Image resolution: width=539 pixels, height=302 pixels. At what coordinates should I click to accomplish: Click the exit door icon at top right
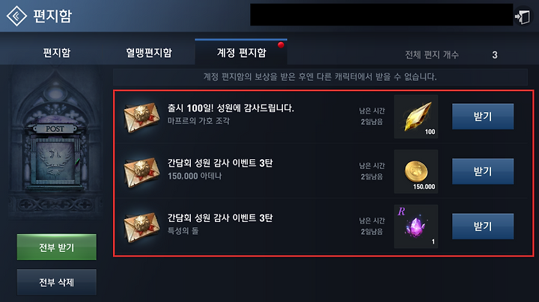click(x=523, y=16)
